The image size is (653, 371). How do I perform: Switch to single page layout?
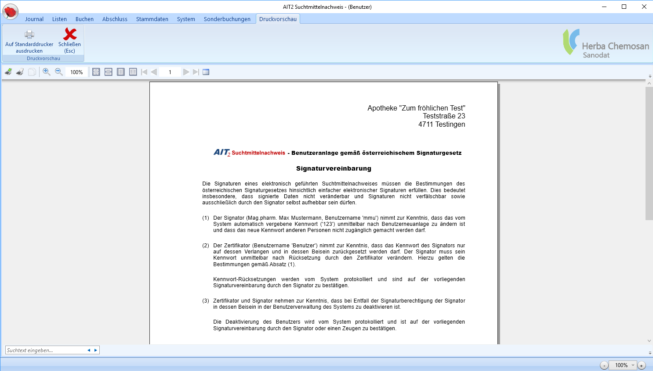pyautogui.click(x=121, y=72)
